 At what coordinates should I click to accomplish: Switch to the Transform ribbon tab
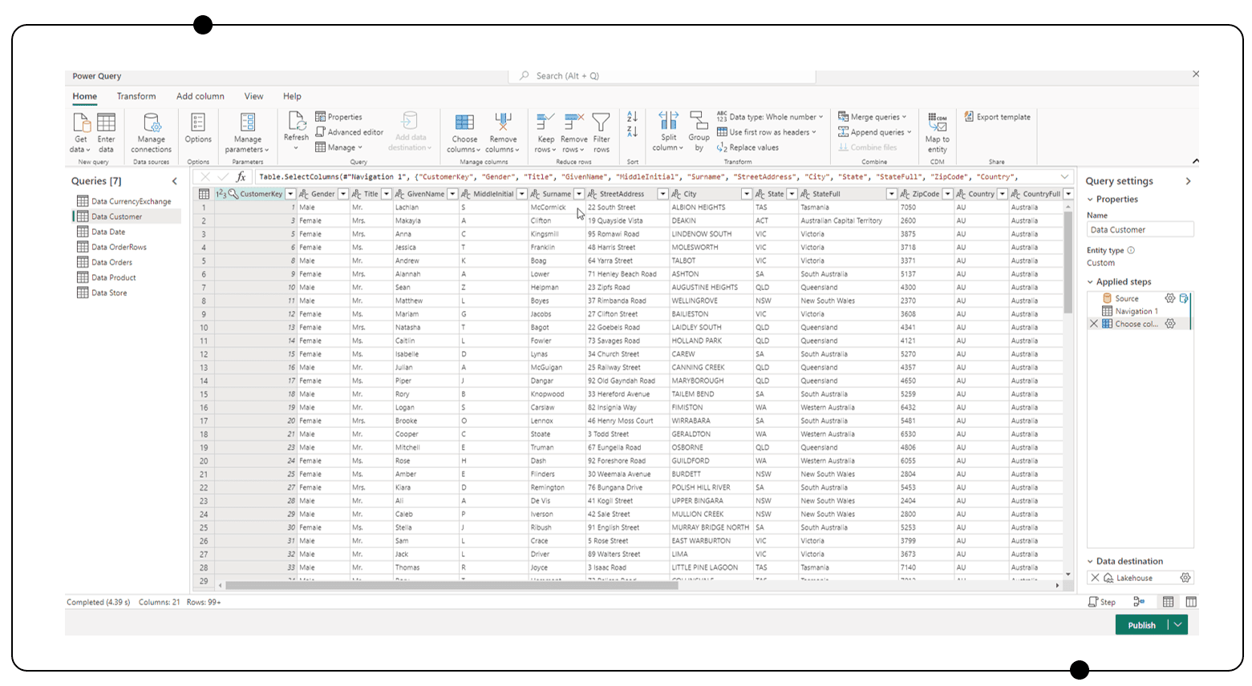click(136, 95)
